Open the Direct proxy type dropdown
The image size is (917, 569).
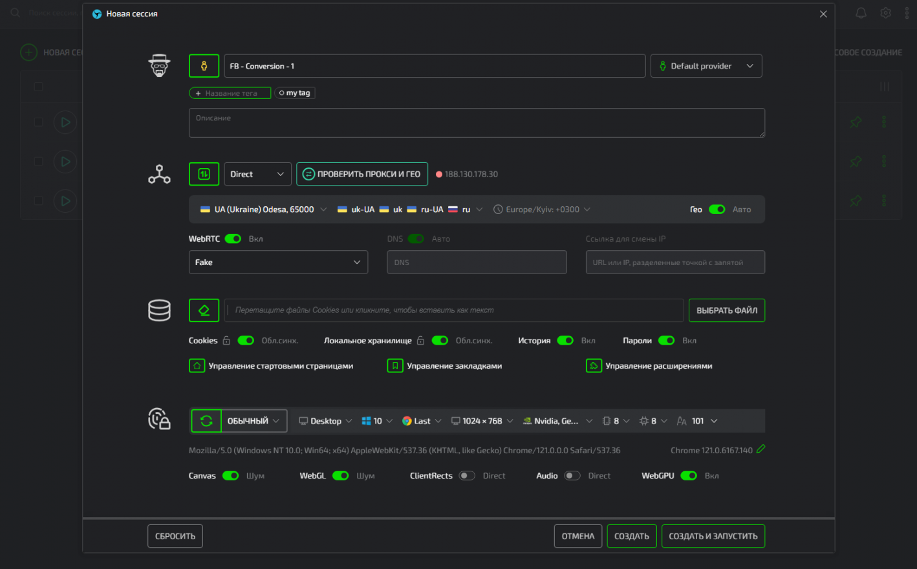[x=257, y=174]
